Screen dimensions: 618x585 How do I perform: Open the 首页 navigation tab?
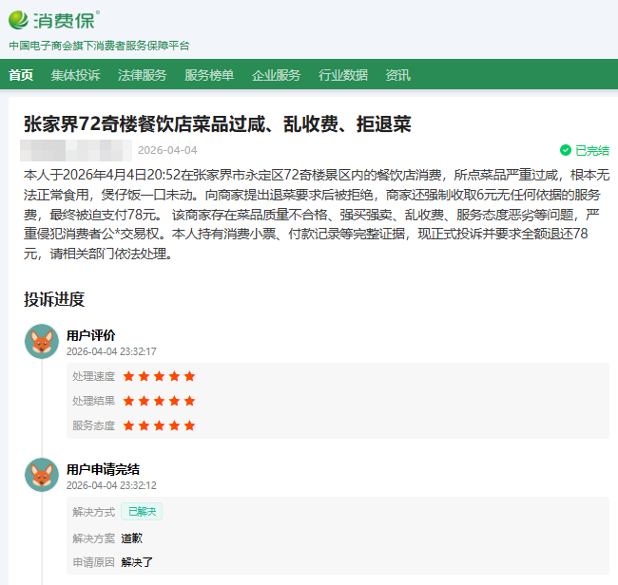click(x=21, y=75)
